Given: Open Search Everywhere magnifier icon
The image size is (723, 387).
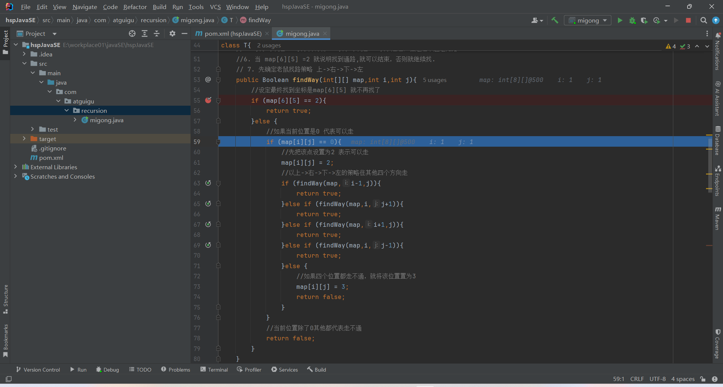Looking at the screenshot, I should pos(703,20).
